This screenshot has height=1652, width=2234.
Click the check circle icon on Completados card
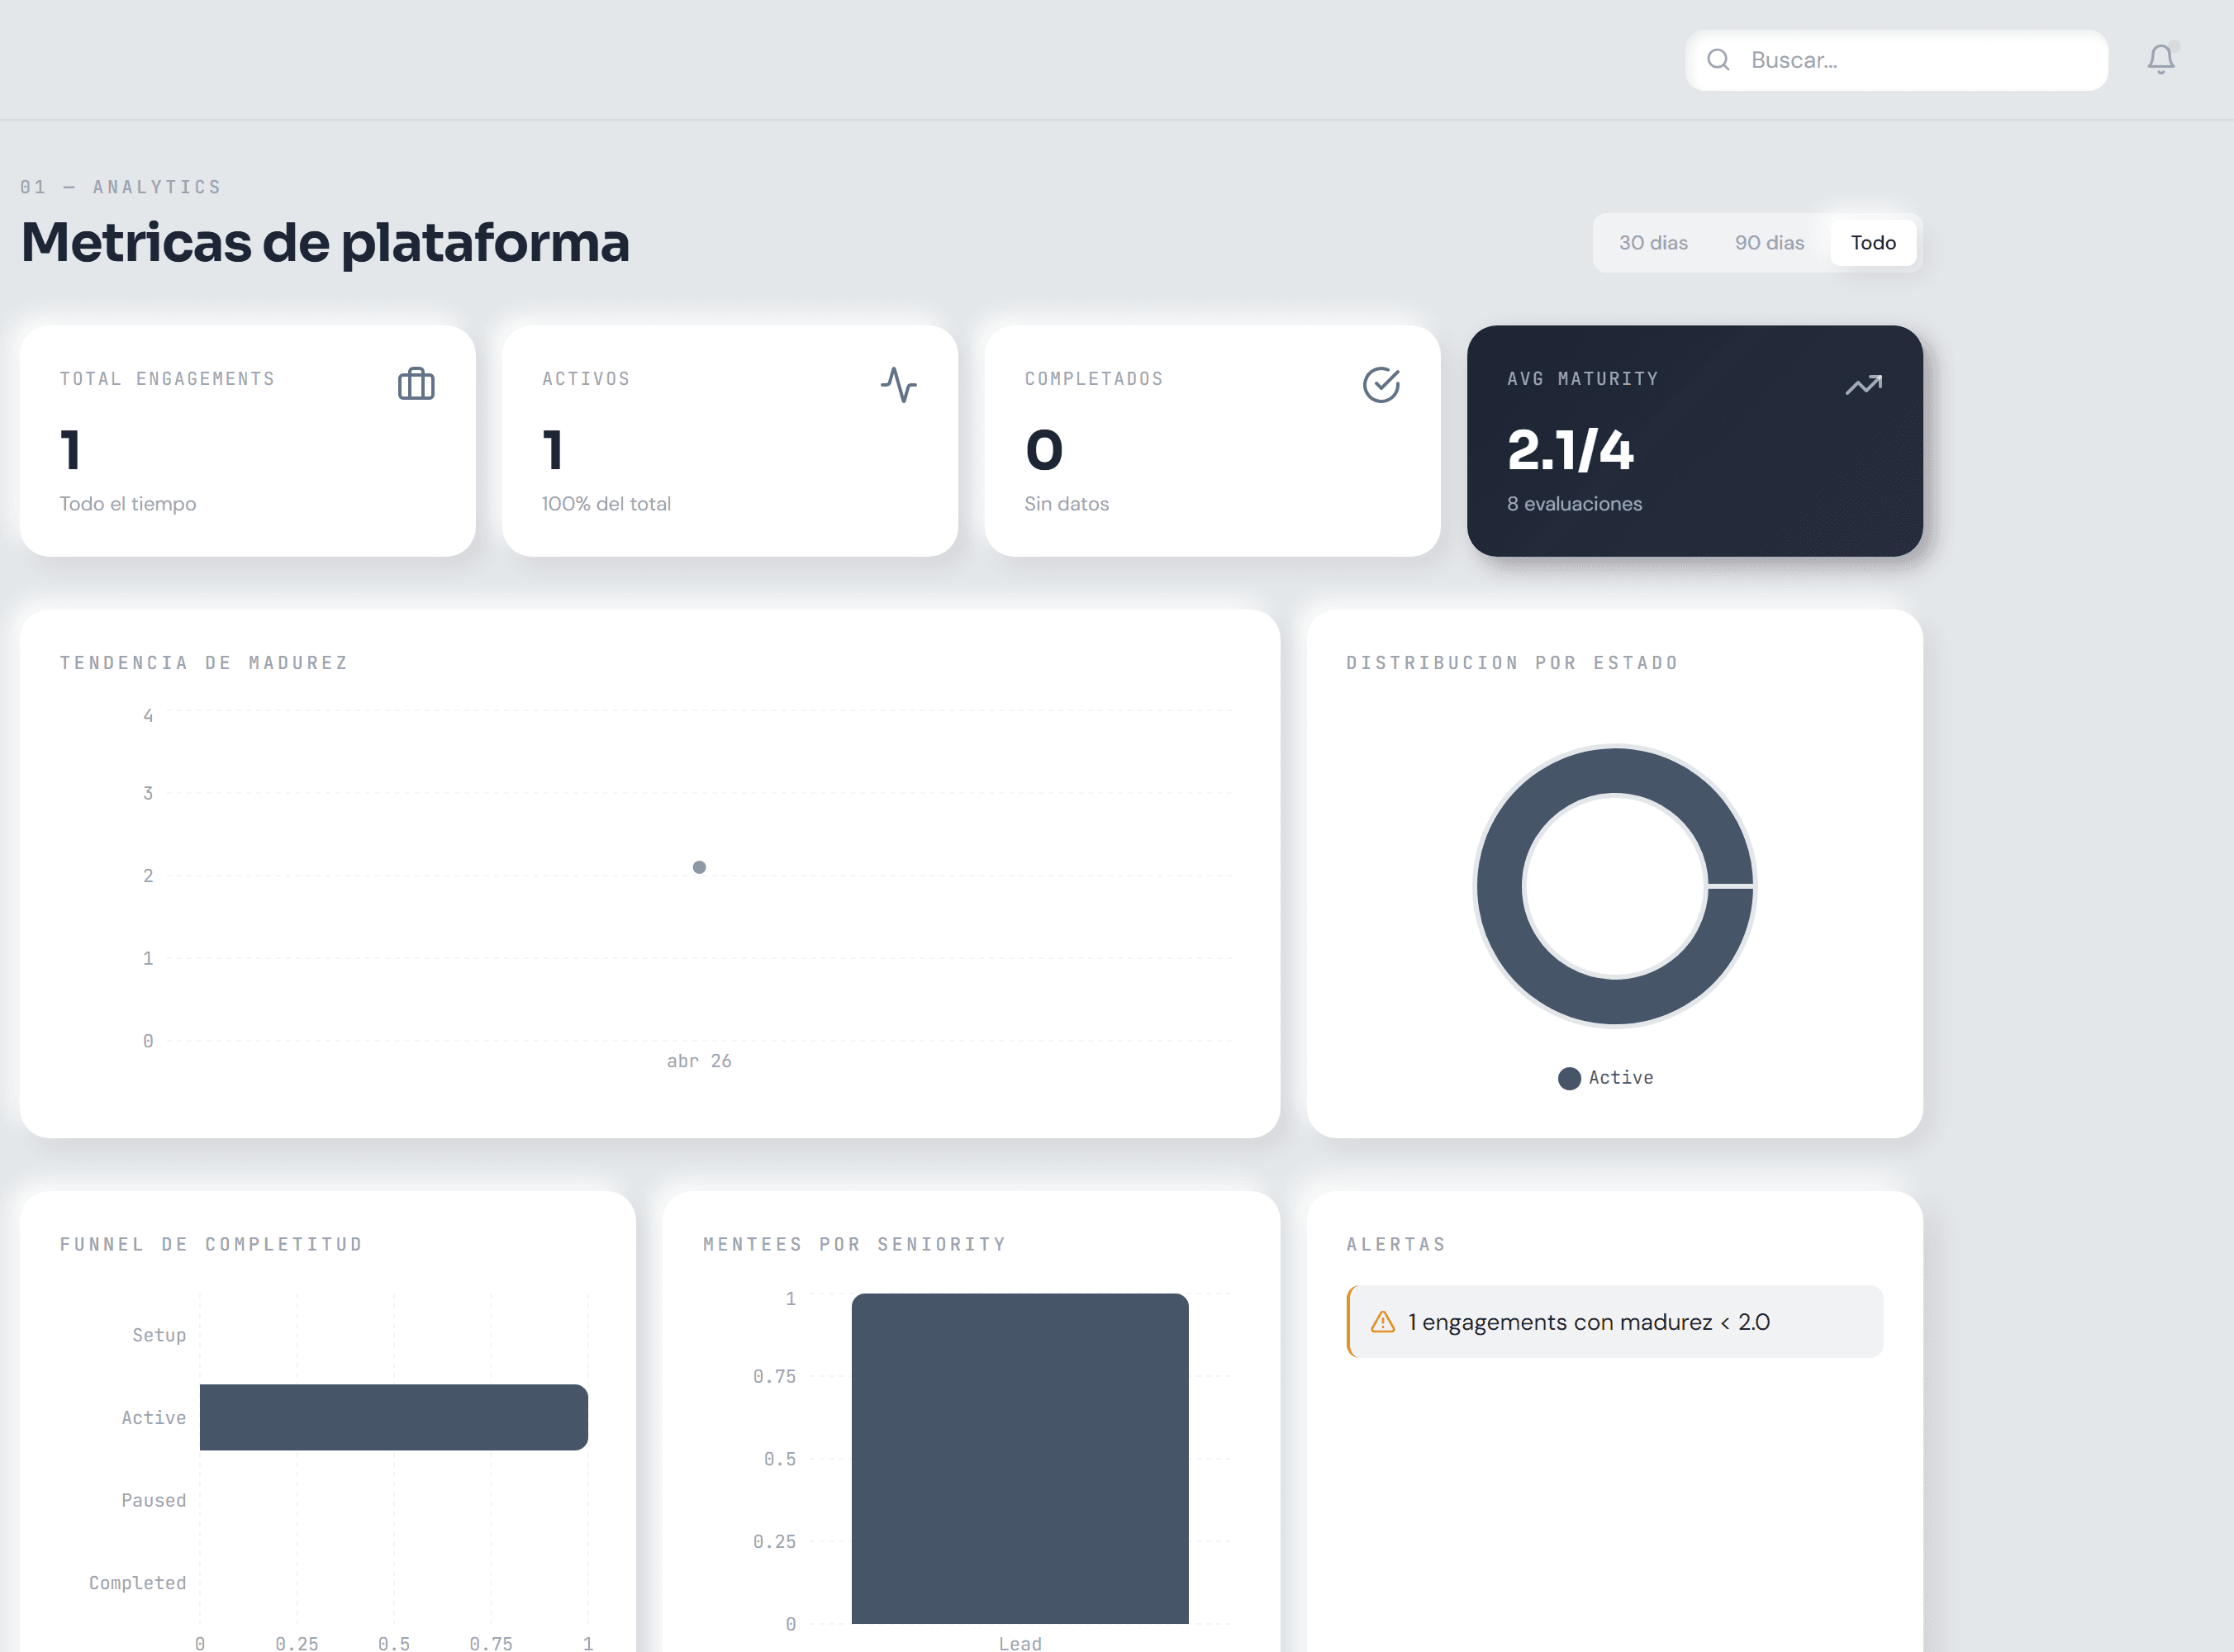(x=1381, y=384)
